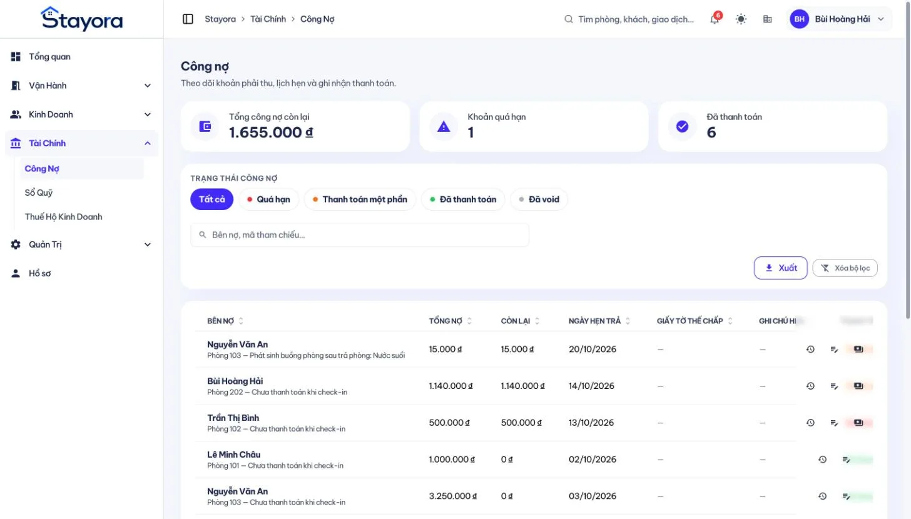This screenshot has height=519, width=911.
Task: Open Thuế Hộ Kinh Doanh page
Action: (81, 217)
